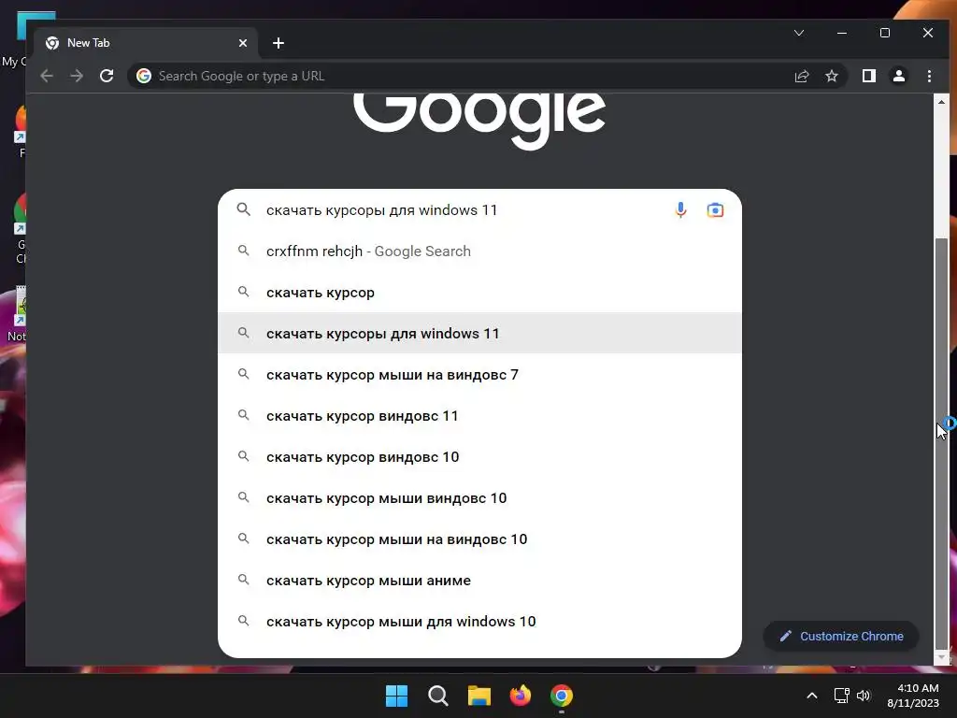Image resolution: width=957 pixels, height=718 pixels.
Task: Click the volume speaker icon in tray
Action: tap(864, 696)
